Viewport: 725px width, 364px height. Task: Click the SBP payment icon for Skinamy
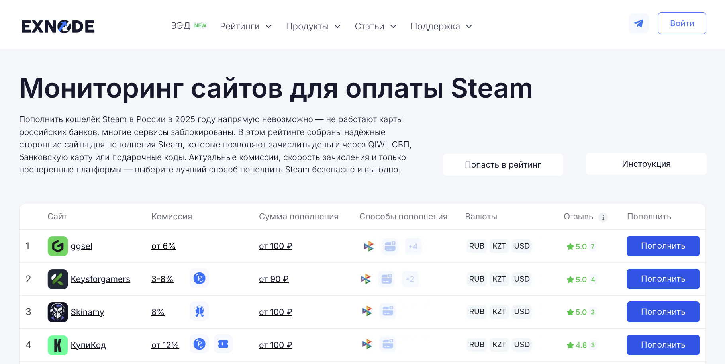(367, 311)
